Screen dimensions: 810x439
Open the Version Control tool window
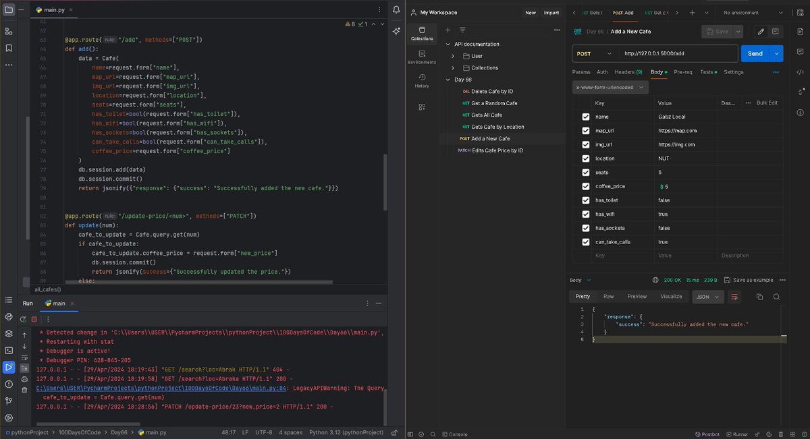point(9,401)
